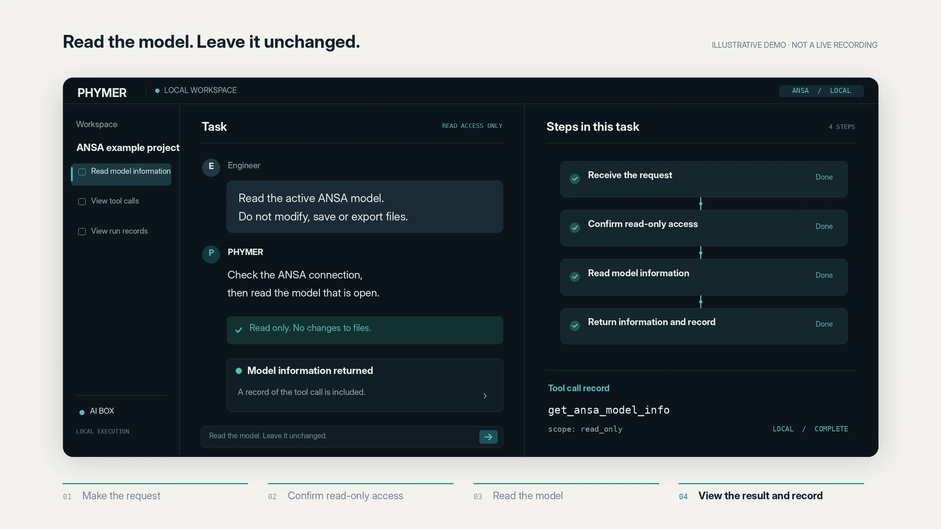Click the Engineer avatar icon E
The height and width of the screenshot is (529, 941).
[x=211, y=167]
